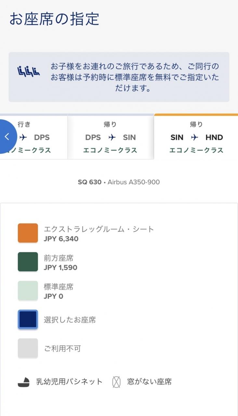Switch to the 行き DPS flight tab
This screenshot has height=416, width=238.
point(34,137)
